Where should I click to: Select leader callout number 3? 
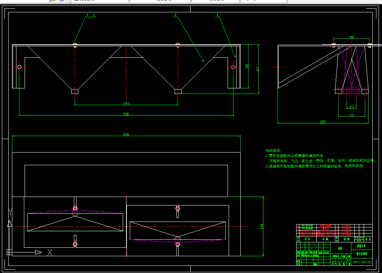[x=175, y=15]
